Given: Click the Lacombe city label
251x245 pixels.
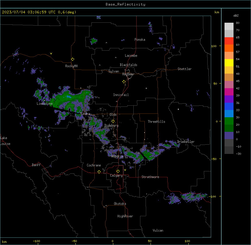Looking at the screenshot, I should point(131,56).
